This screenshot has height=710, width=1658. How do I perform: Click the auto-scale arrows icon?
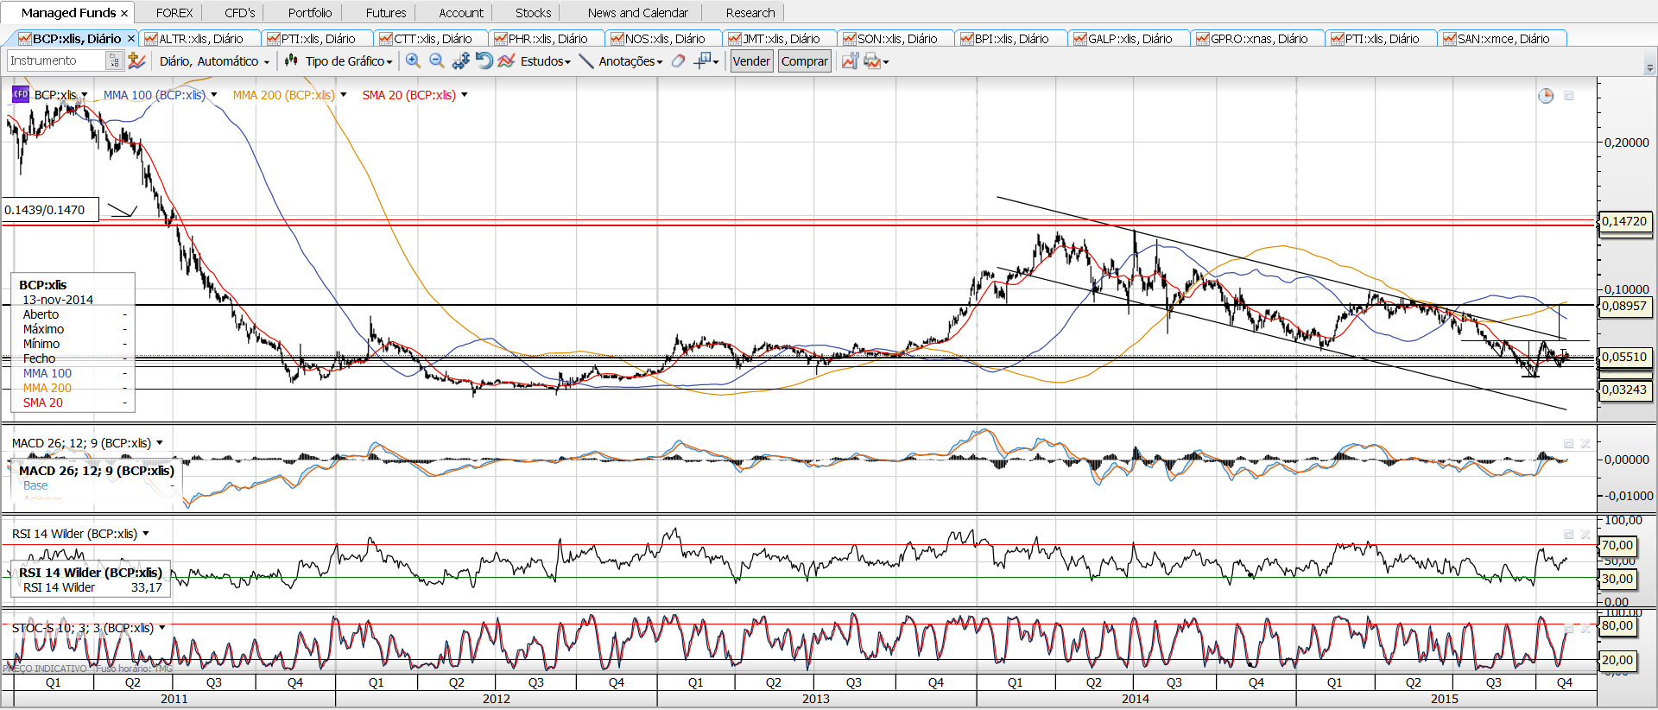tap(461, 60)
